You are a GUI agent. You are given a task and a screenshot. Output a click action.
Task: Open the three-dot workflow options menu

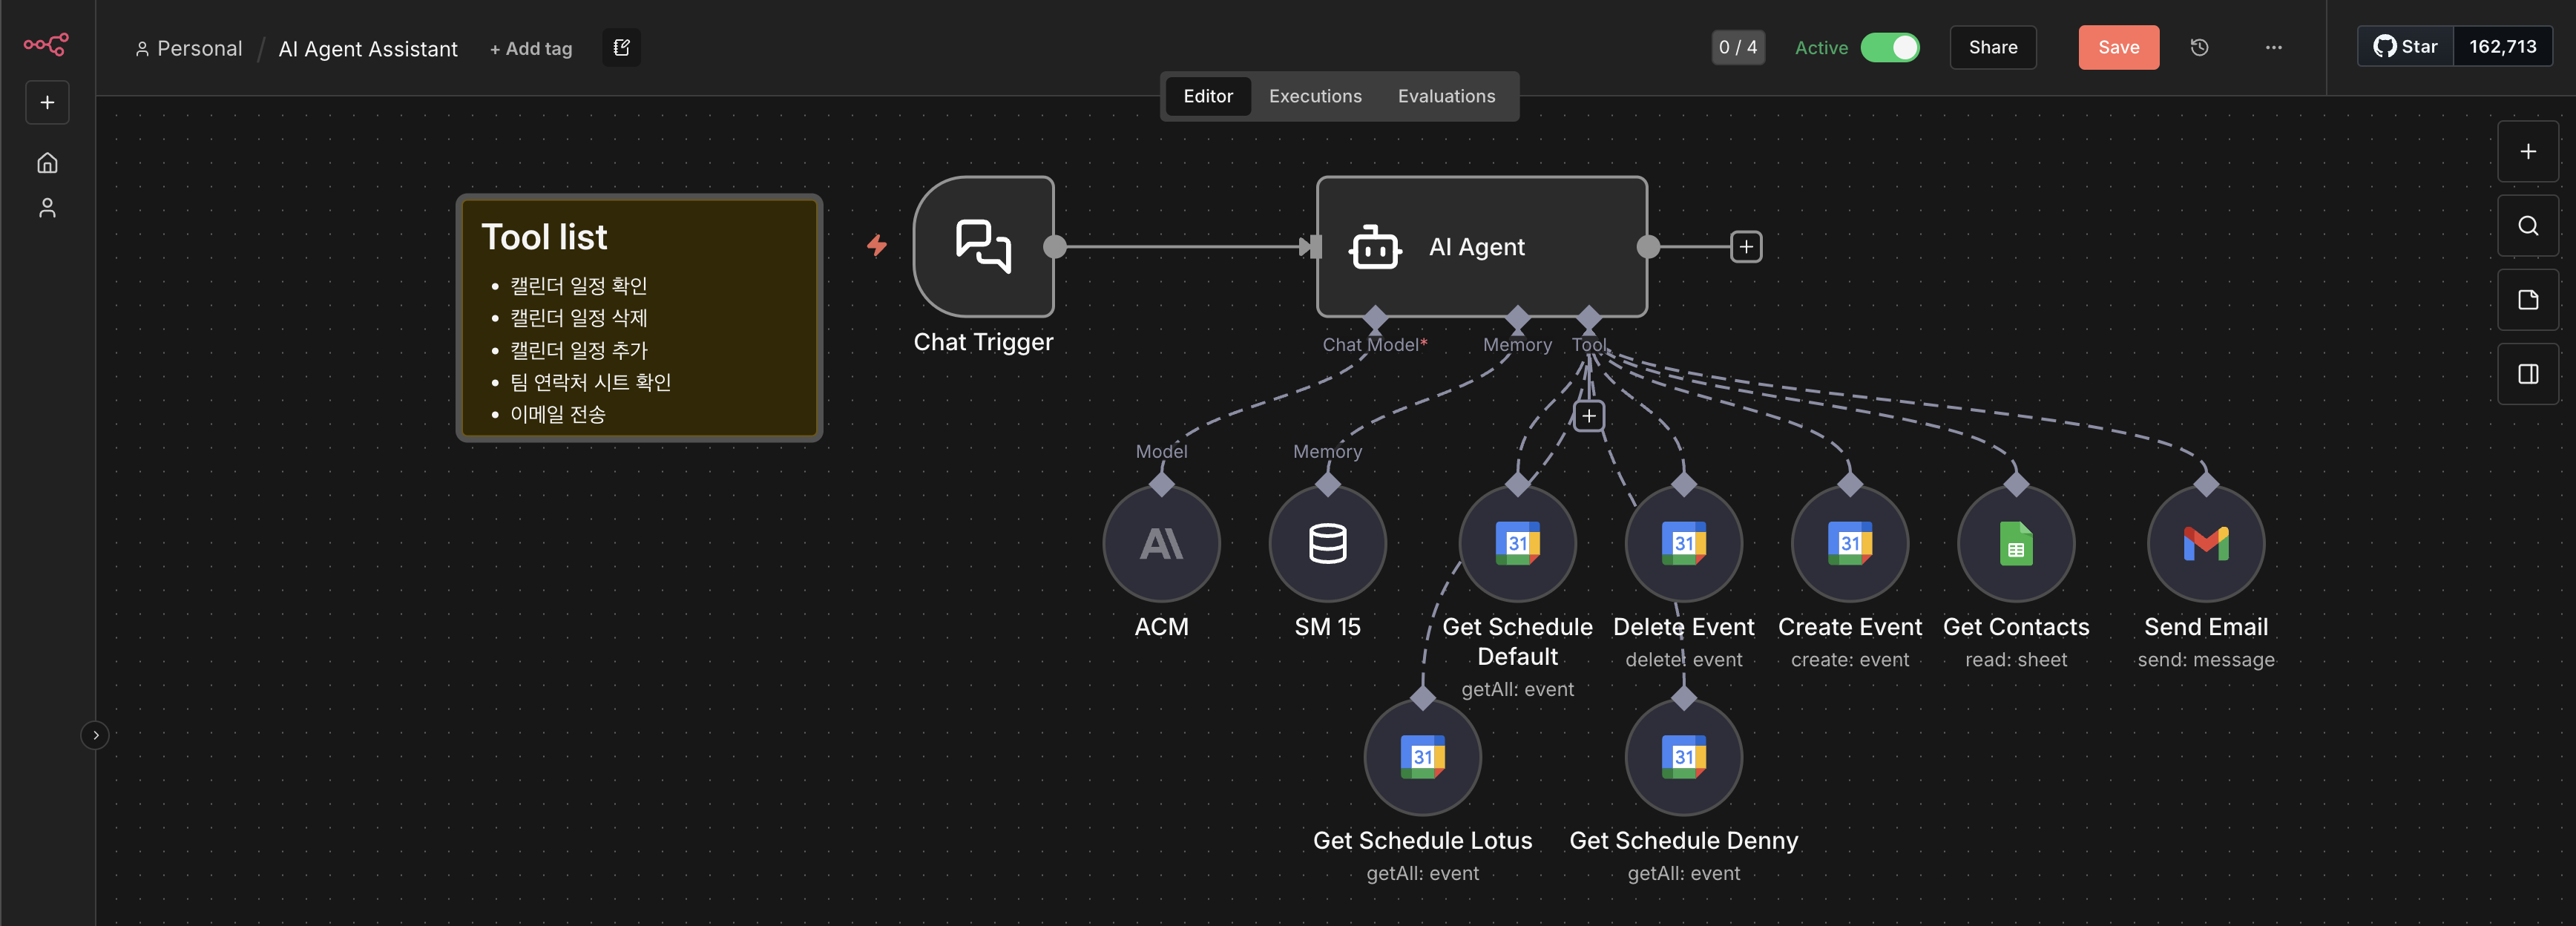click(2273, 47)
